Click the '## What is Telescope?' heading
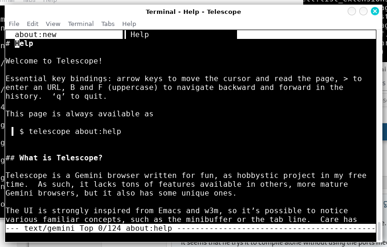 tap(54, 158)
